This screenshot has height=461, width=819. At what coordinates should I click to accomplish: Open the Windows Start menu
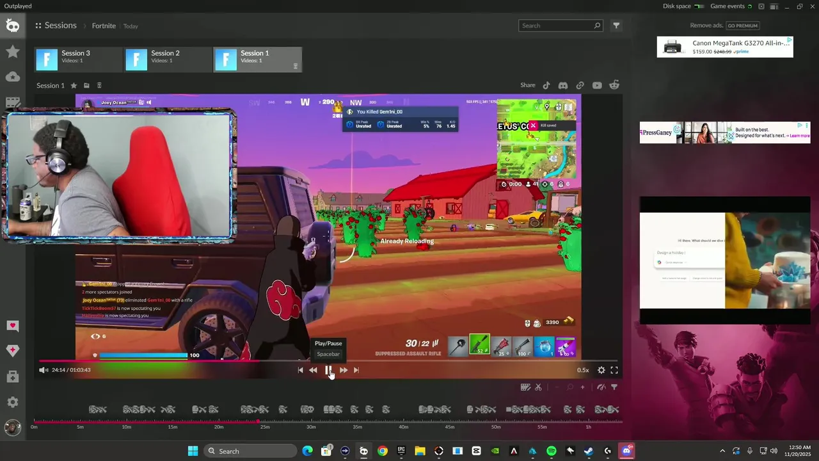pos(193,451)
